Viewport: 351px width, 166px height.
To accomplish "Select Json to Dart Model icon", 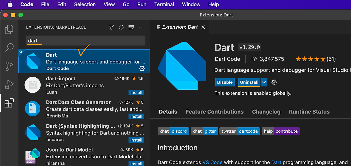I will click(x=33, y=156).
